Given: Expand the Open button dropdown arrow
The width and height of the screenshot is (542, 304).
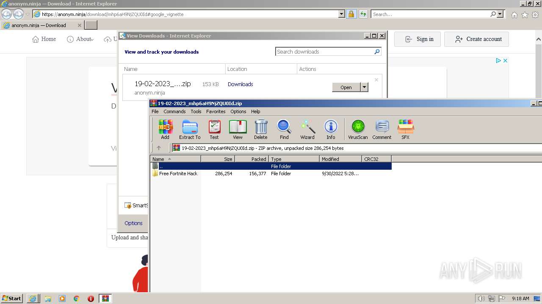Looking at the screenshot, I should pos(364,87).
